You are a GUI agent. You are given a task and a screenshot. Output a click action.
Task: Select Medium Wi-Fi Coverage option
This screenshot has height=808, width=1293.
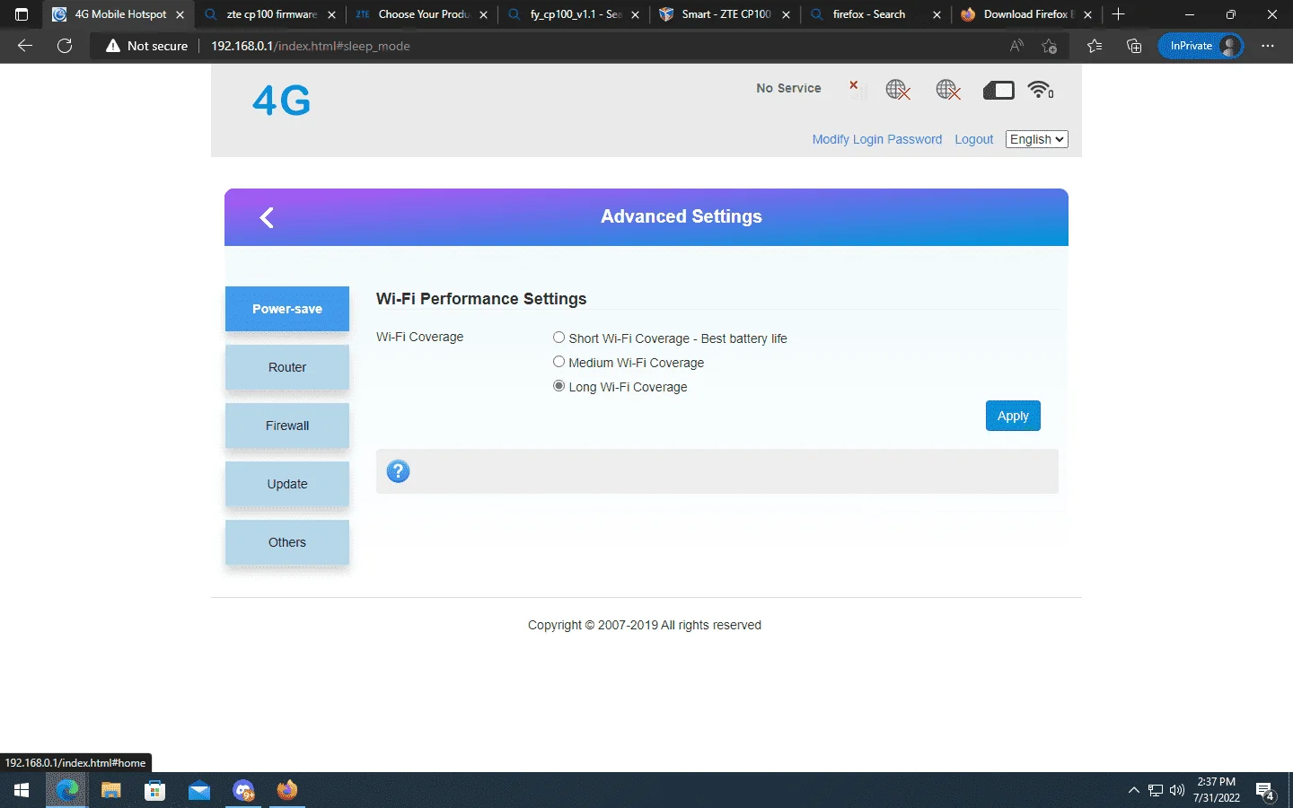pyautogui.click(x=559, y=362)
